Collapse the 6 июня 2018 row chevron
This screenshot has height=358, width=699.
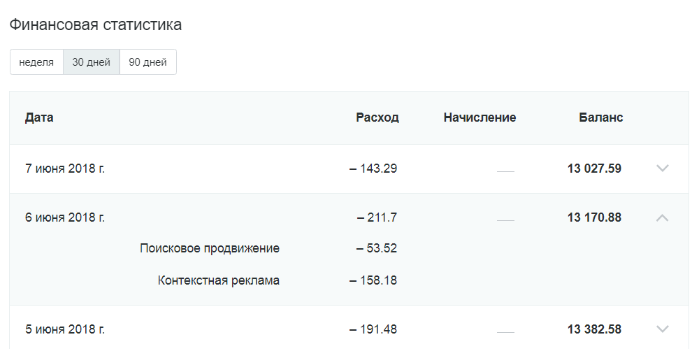pos(663,217)
